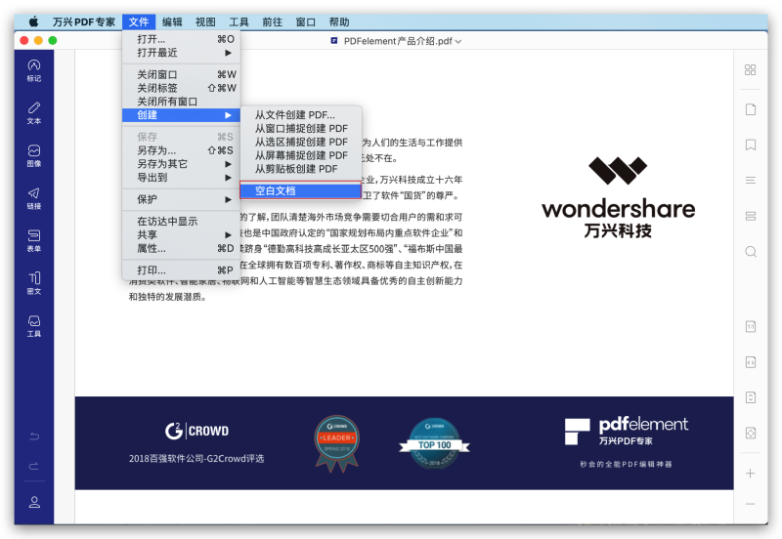Expand the 保护 submenu
The width and height of the screenshot is (782, 539).
(x=182, y=199)
